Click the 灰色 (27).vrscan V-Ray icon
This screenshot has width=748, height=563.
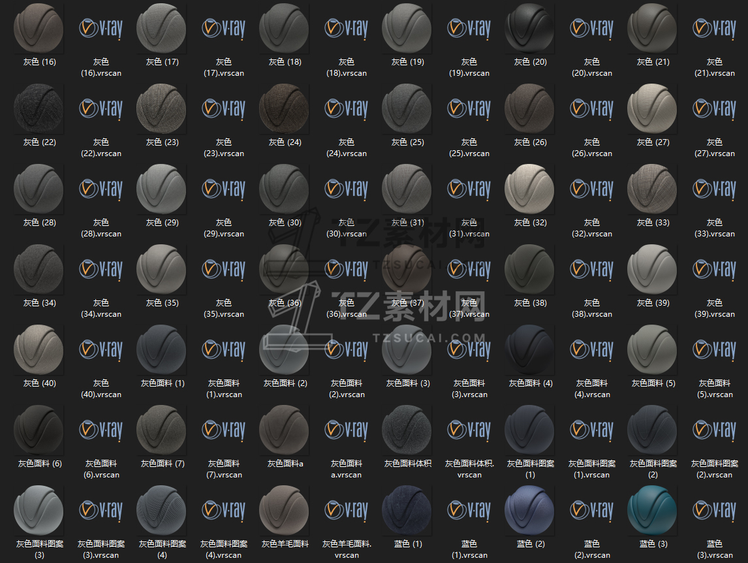(714, 108)
